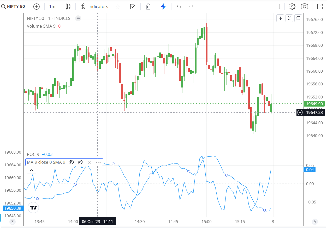This screenshot has width=327, height=228.
Task: Open the MA 9 more options menu
Action: 99,162
